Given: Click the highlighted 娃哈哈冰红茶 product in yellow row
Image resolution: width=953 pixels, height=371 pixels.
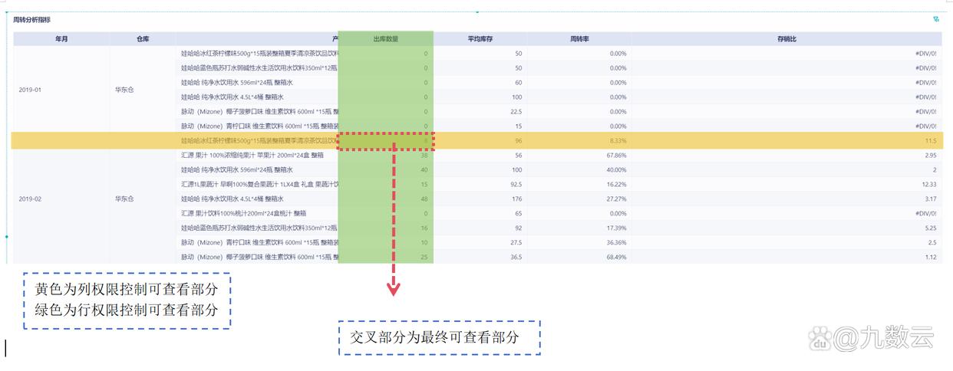Looking at the screenshot, I should [x=259, y=140].
